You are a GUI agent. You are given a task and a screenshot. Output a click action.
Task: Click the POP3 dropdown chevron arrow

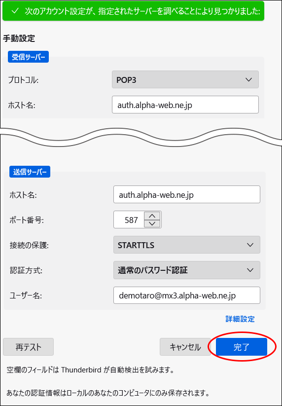pyautogui.click(x=248, y=79)
